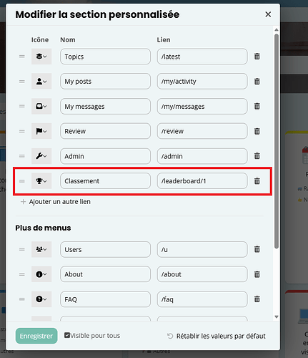Open icon picker for Users group icon
This screenshot has height=358, width=308.
coord(41,249)
